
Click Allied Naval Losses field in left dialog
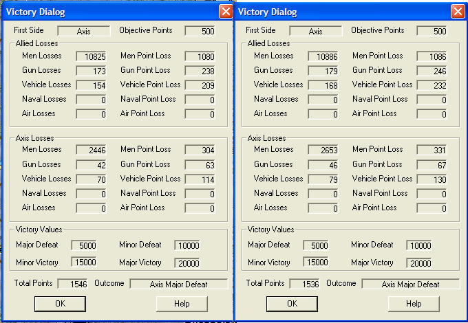[x=91, y=100]
